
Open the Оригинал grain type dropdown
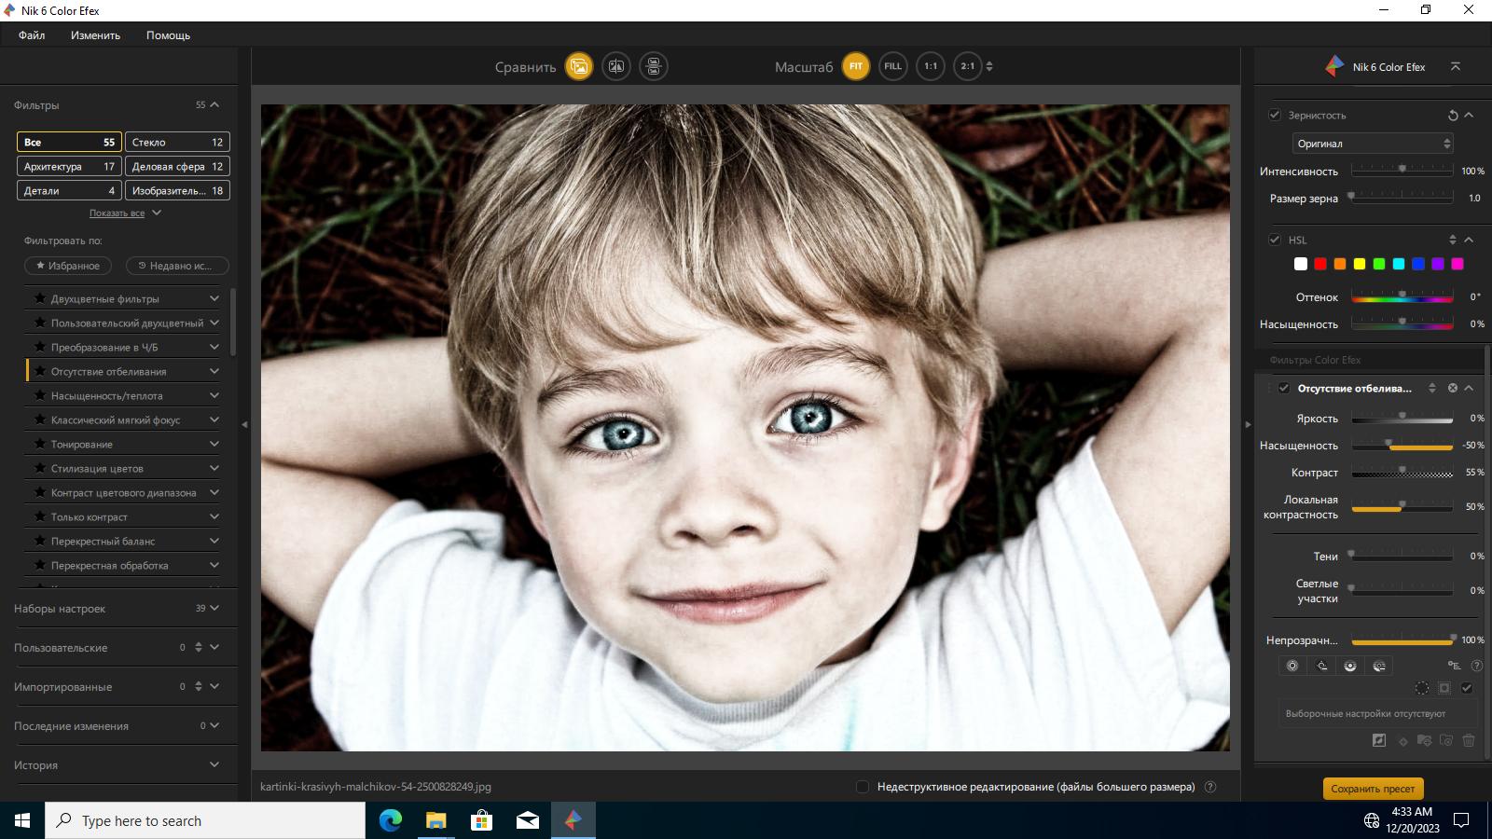(x=1373, y=144)
